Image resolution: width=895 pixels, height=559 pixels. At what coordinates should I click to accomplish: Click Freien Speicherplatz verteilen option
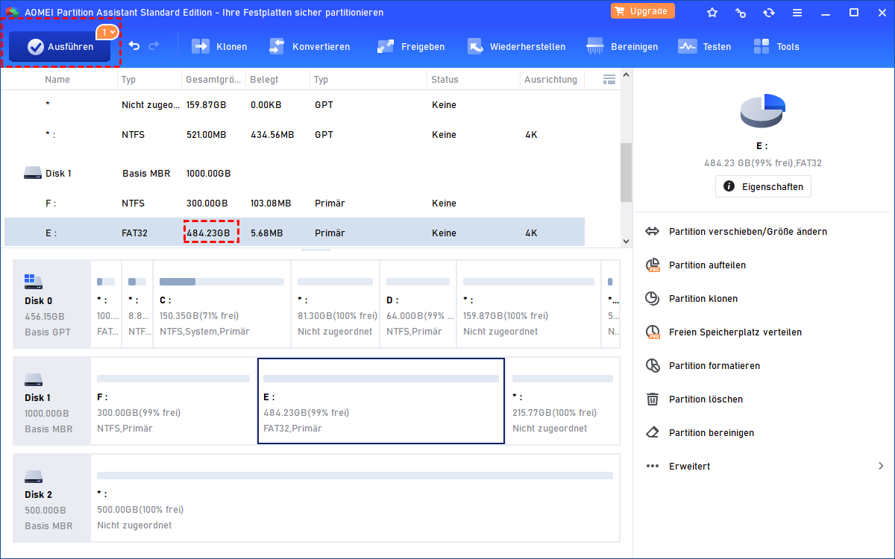[x=735, y=332]
